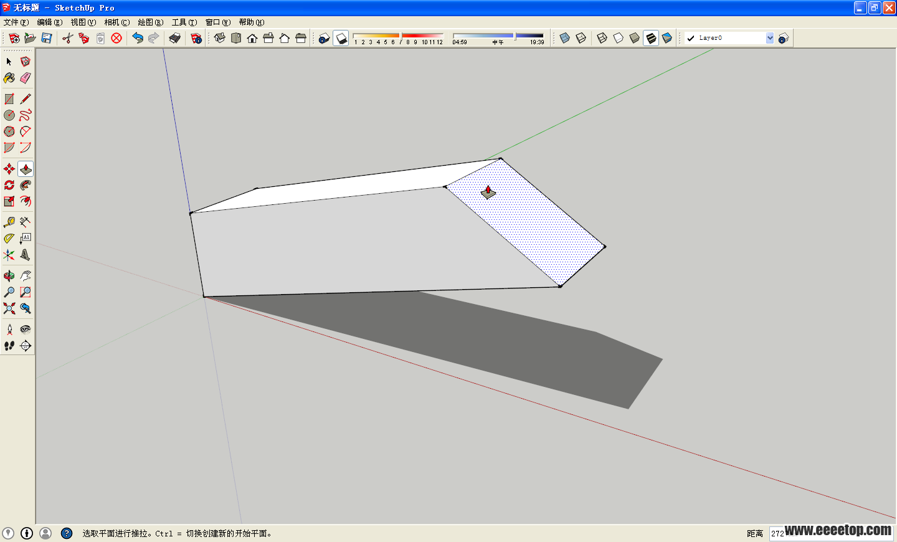Image resolution: width=897 pixels, height=542 pixels.
Task: Toggle the X-Ray face style
Action: [x=565, y=38]
